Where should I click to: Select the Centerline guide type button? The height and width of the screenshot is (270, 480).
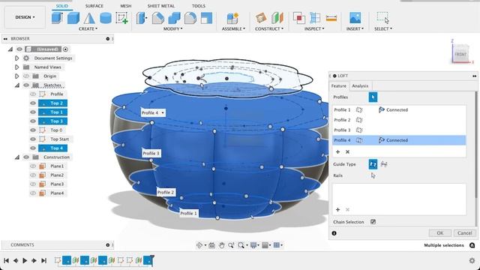(x=384, y=164)
